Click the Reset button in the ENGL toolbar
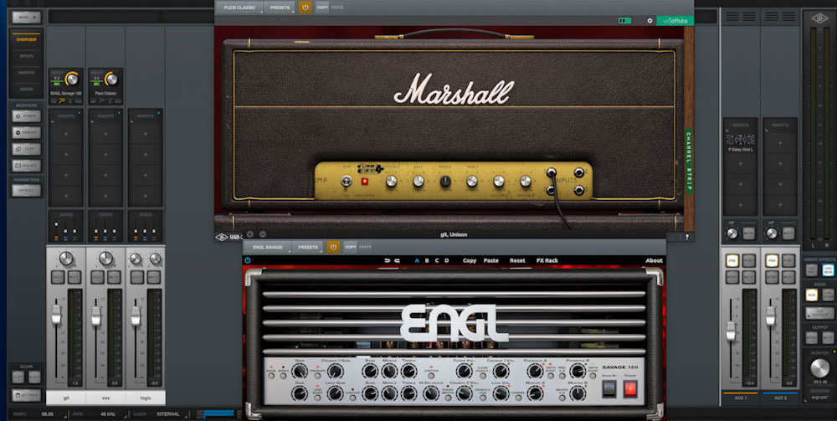The height and width of the screenshot is (421, 837). [517, 260]
